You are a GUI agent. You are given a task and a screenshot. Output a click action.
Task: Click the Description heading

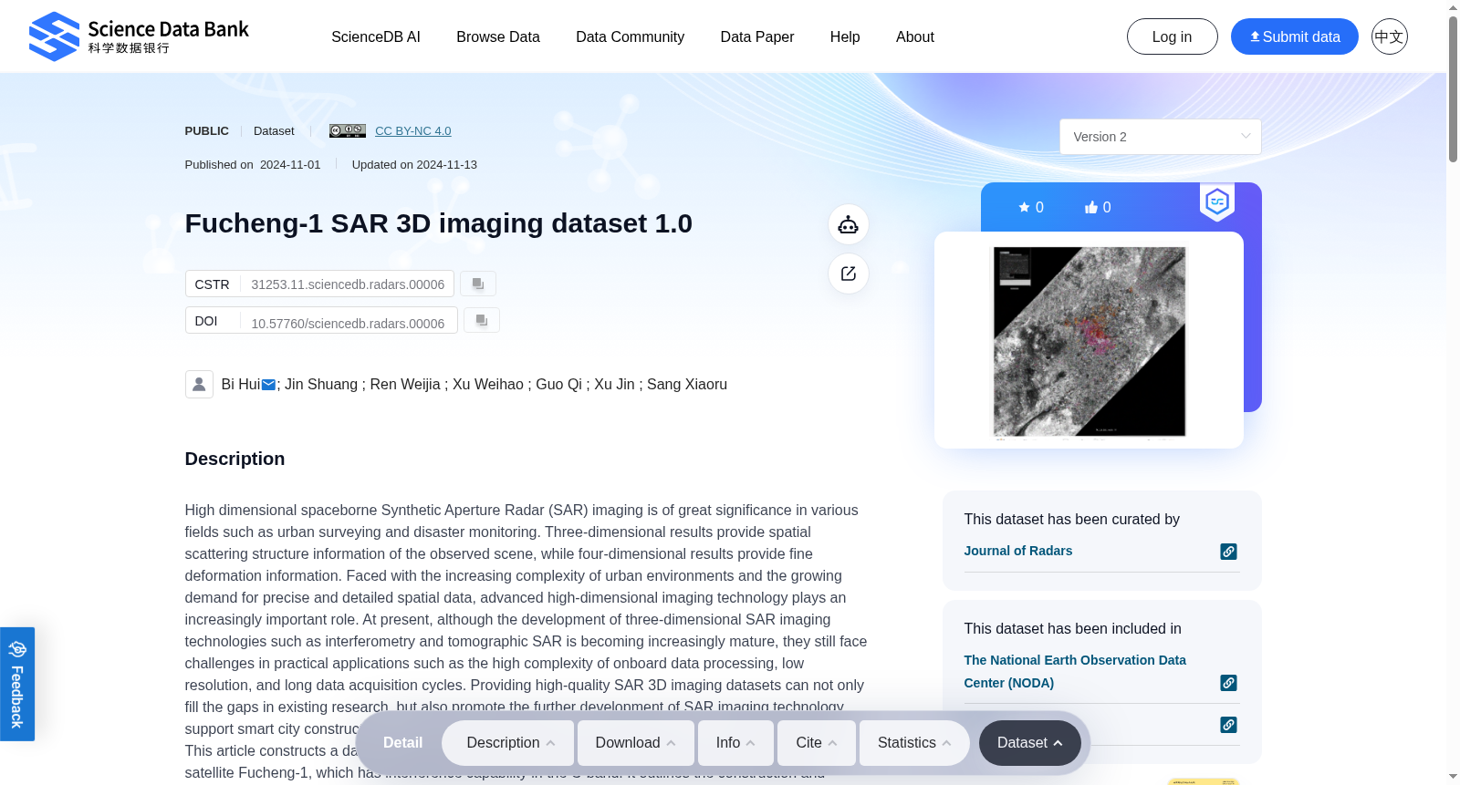point(235,460)
